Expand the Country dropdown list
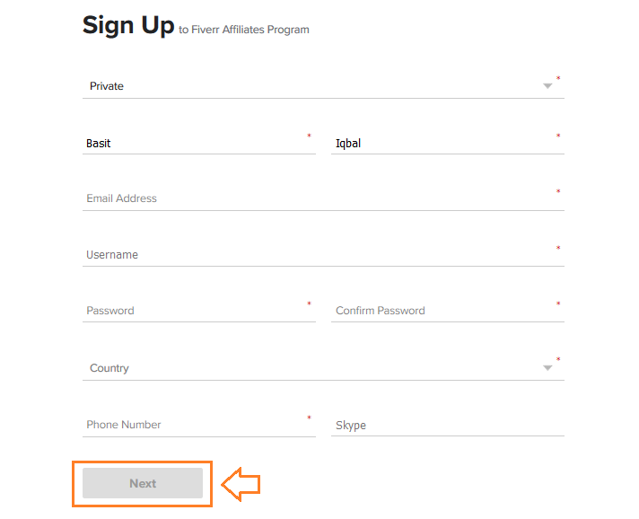 point(323,368)
